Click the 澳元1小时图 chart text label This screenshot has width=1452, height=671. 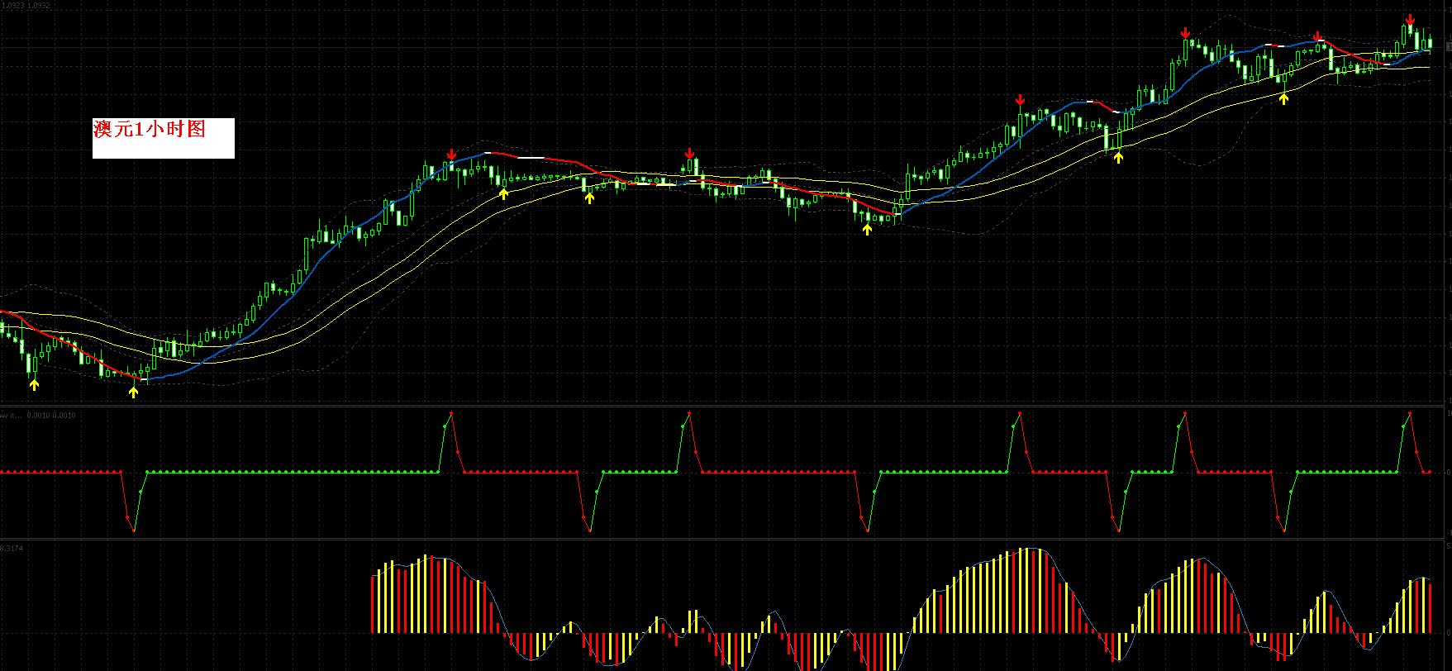[150, 129]
